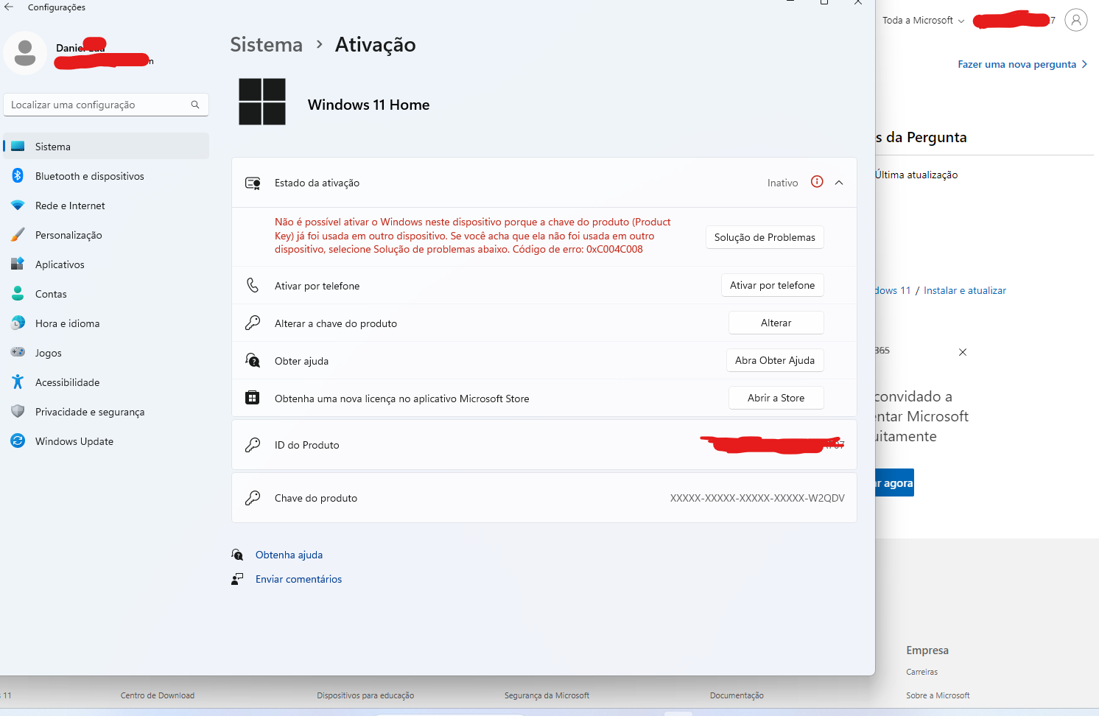Viewport: 1099px width, 716px height.
Task: Dismiss the Microsoft 365 promo with X
Action: coord(963,352)
